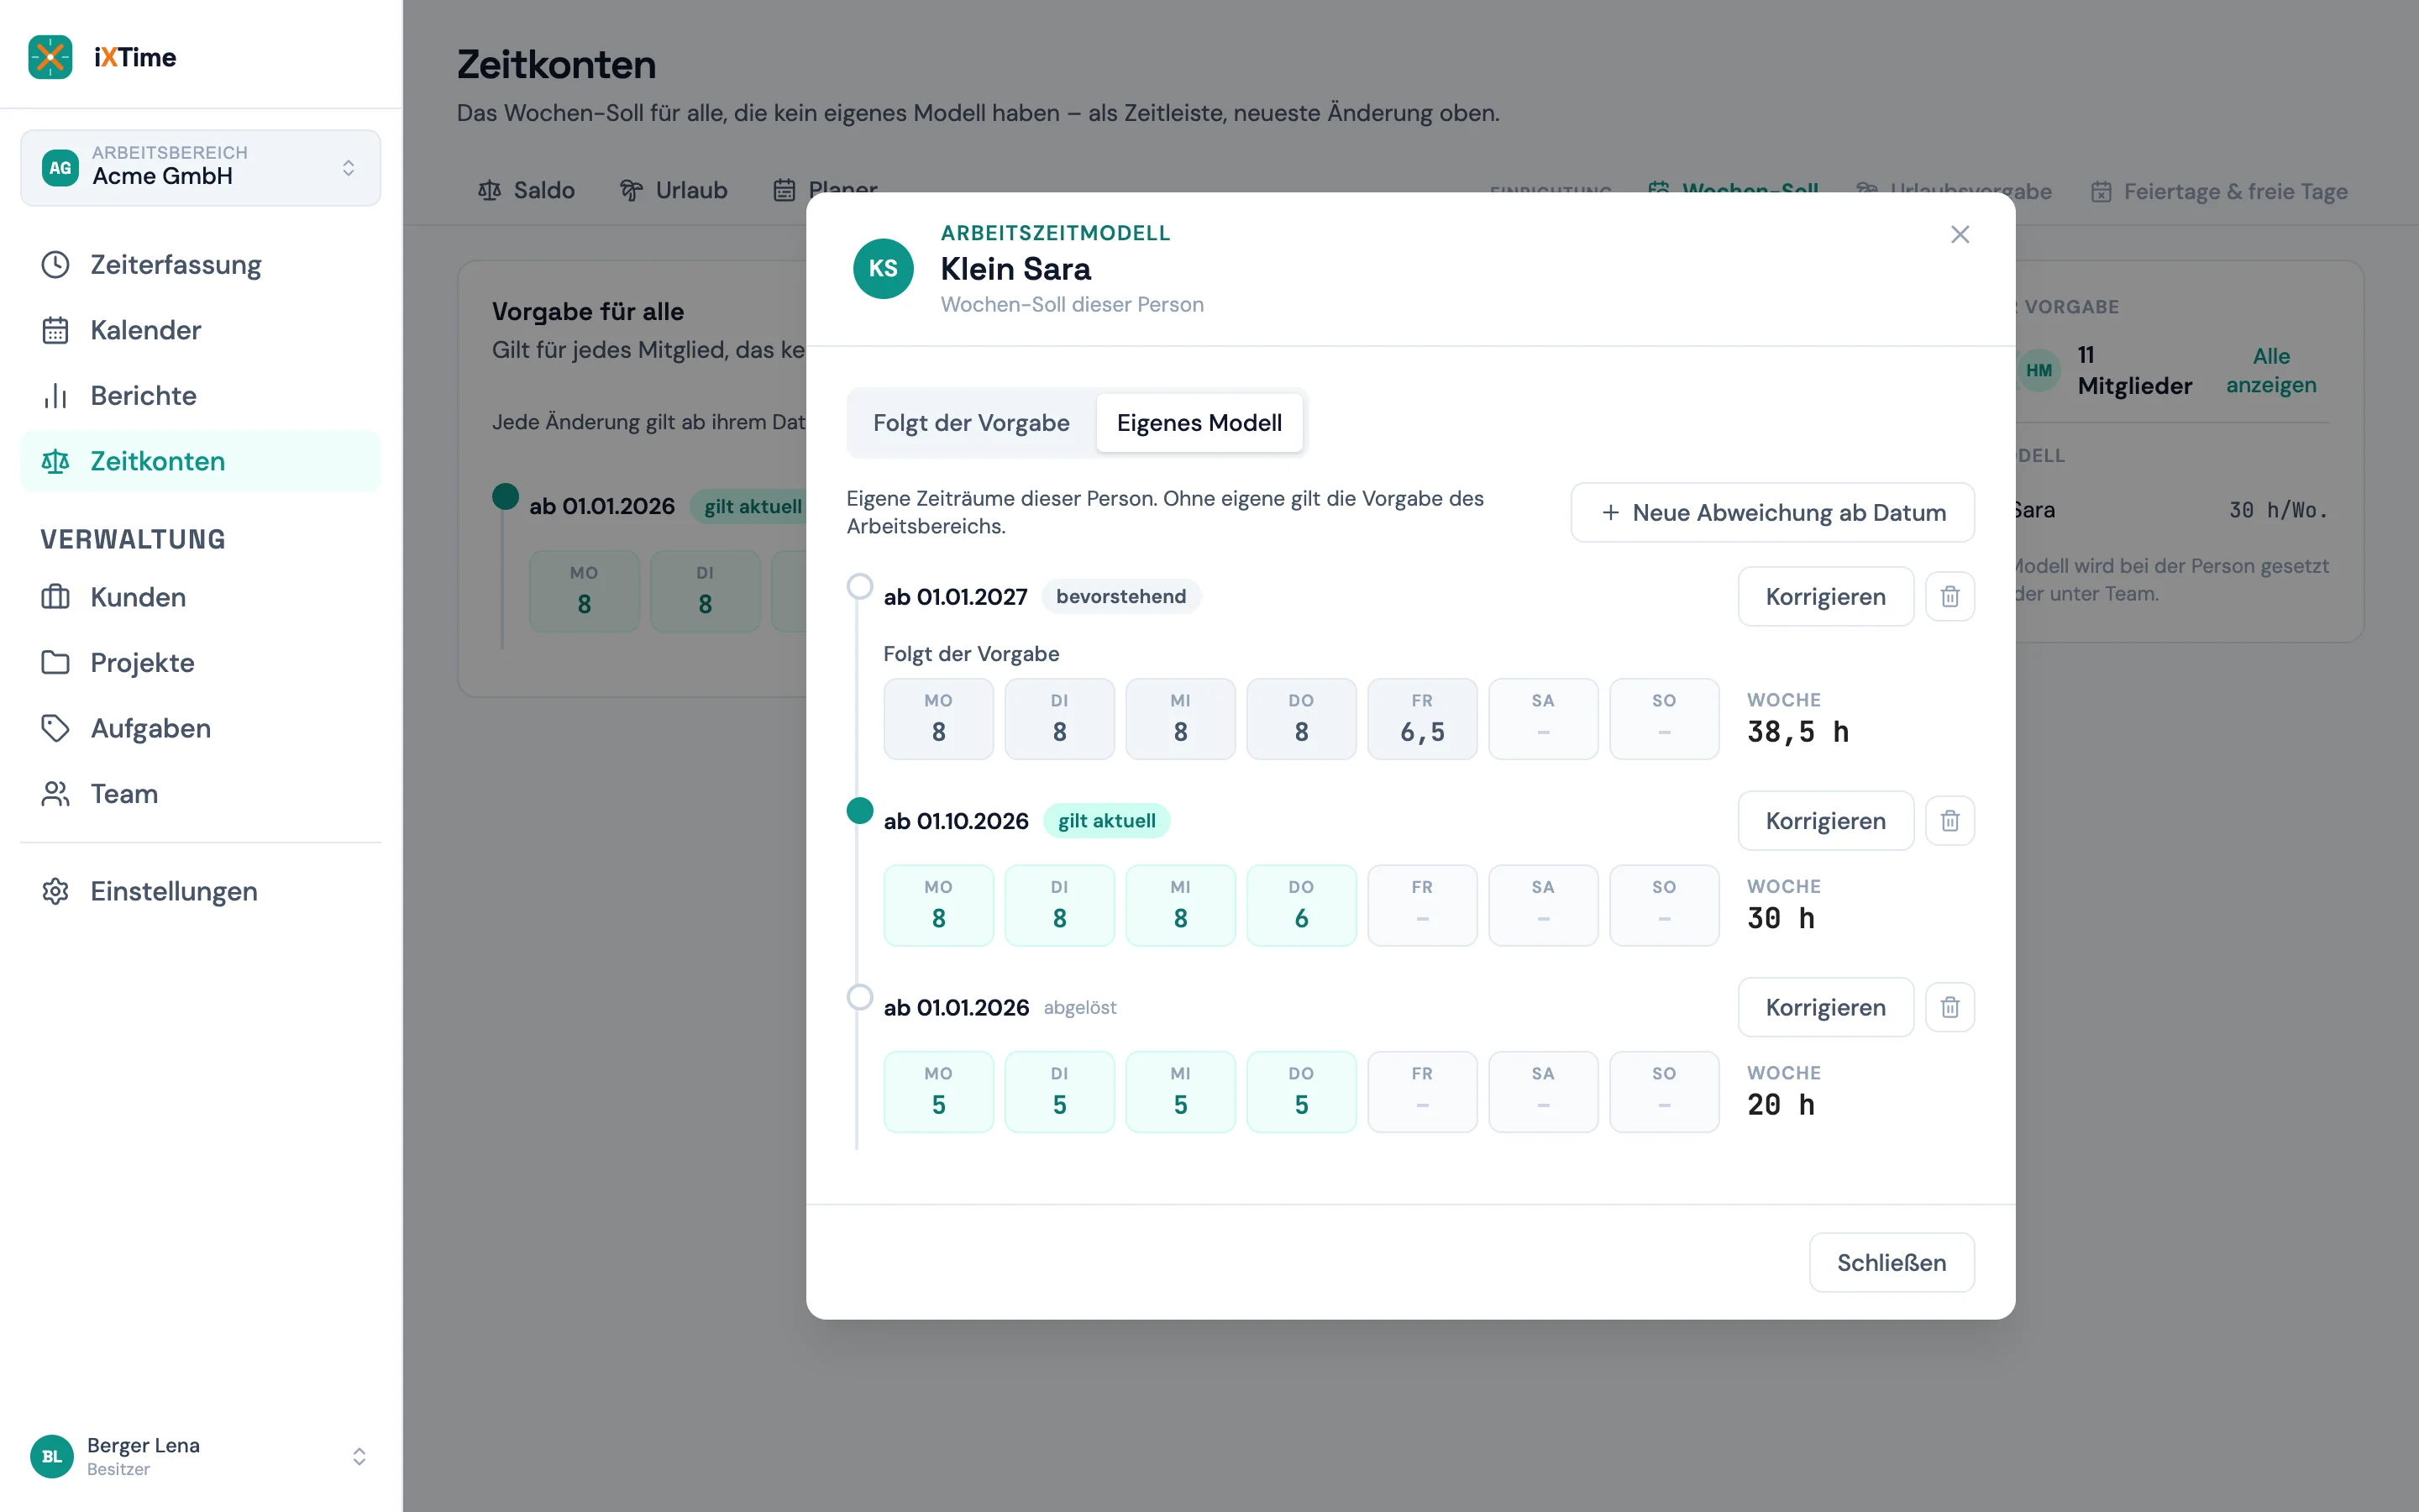The image size is (2419, 1512).
Task: Click the 38,5 h week total
Action: [x=1797, y=732]
